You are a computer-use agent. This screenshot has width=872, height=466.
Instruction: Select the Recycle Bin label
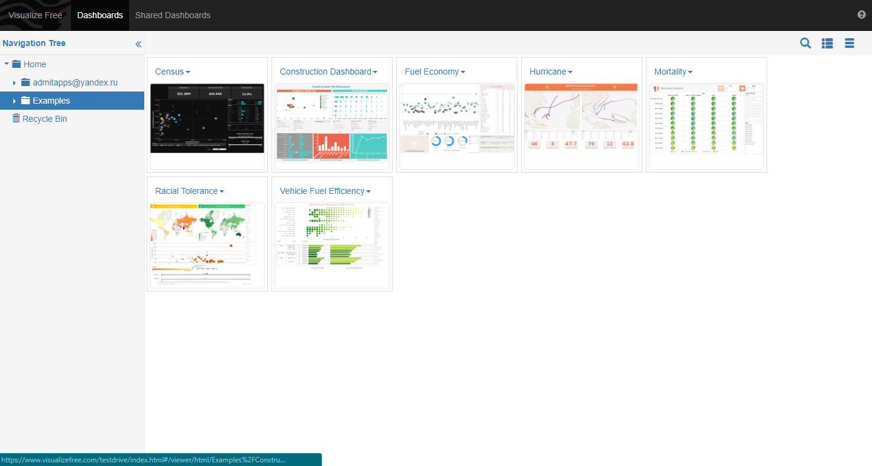(x=45, y=119)
